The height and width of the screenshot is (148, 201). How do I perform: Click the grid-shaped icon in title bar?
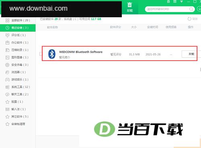point(168,2)
